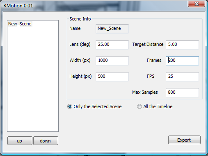Viewport: 208px width, 156px height.
Task: Click the Max Samples input box
Action: 182,93
